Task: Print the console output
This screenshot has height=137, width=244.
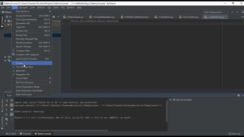Action: coord(12,110)
